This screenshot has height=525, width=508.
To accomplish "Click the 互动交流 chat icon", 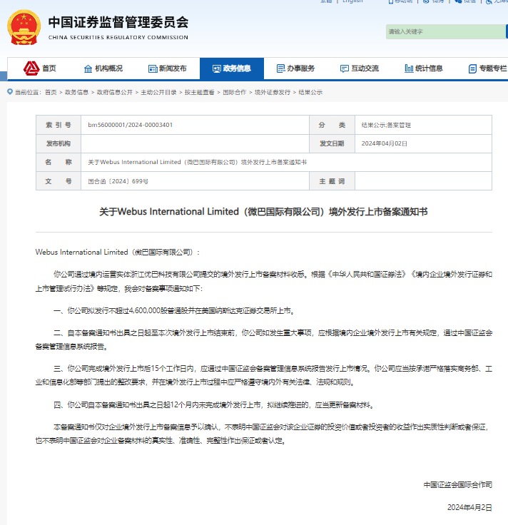I will click(x=343, y=68).
